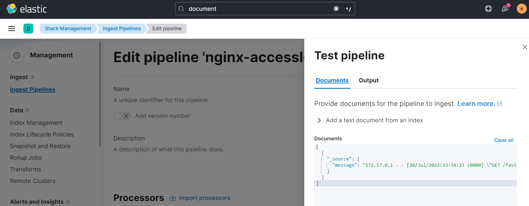The image size is (529, 206).
Task: Open the hamburger navigation menu
Action: 12,29
